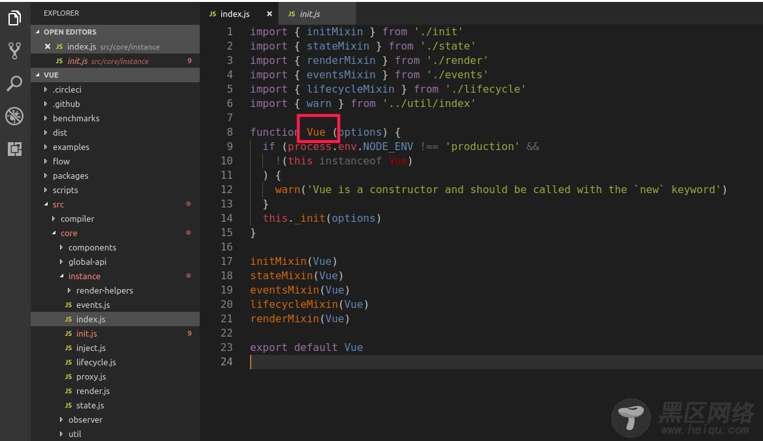The image size is (763, 441).
Task: Click '../util/index' path on line 6
Action: tap(429, 104)
